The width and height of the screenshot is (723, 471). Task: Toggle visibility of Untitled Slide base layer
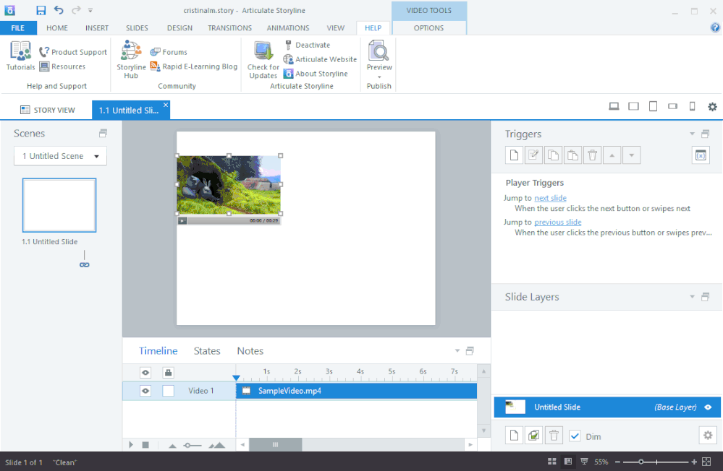click(708, 407)
